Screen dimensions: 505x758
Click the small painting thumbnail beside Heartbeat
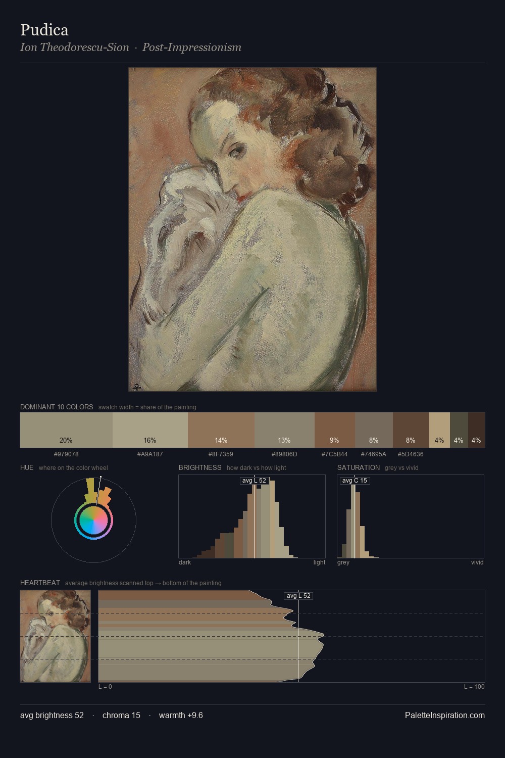pyautogui.click(x=56, y=636)
